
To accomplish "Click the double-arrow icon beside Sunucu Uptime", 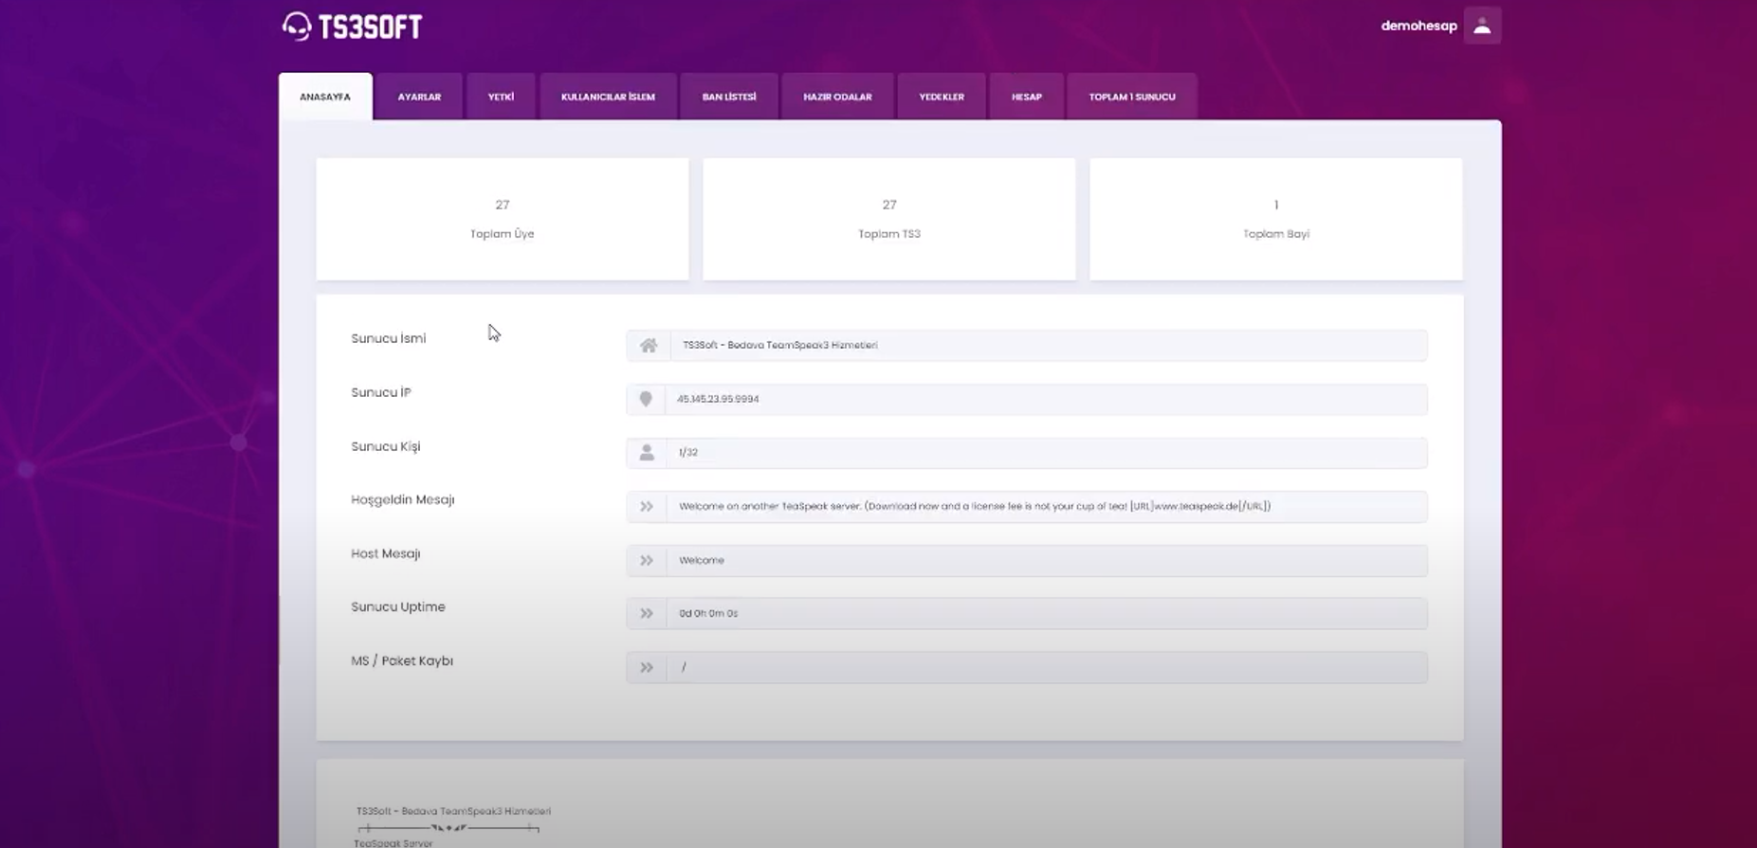I will [647, 614].
